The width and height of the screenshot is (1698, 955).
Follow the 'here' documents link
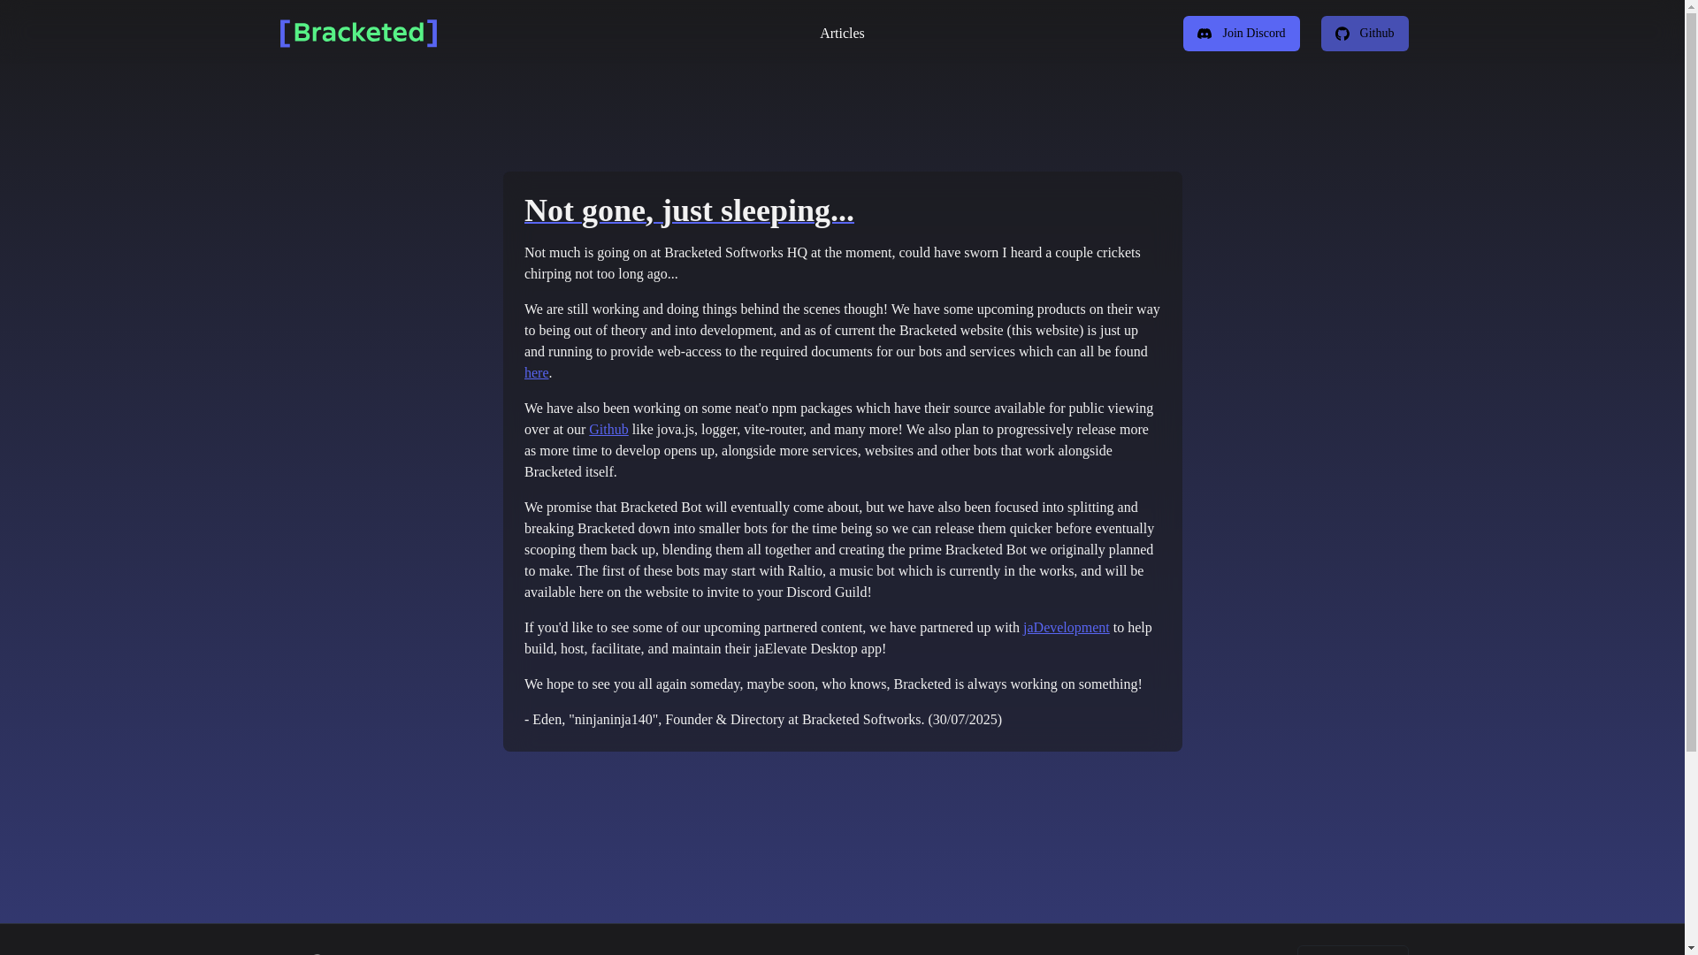(x=536, y=373)
